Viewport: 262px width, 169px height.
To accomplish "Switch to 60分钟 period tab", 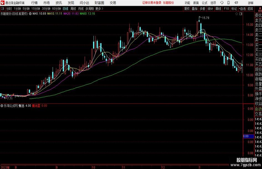I will coord(57,9).
